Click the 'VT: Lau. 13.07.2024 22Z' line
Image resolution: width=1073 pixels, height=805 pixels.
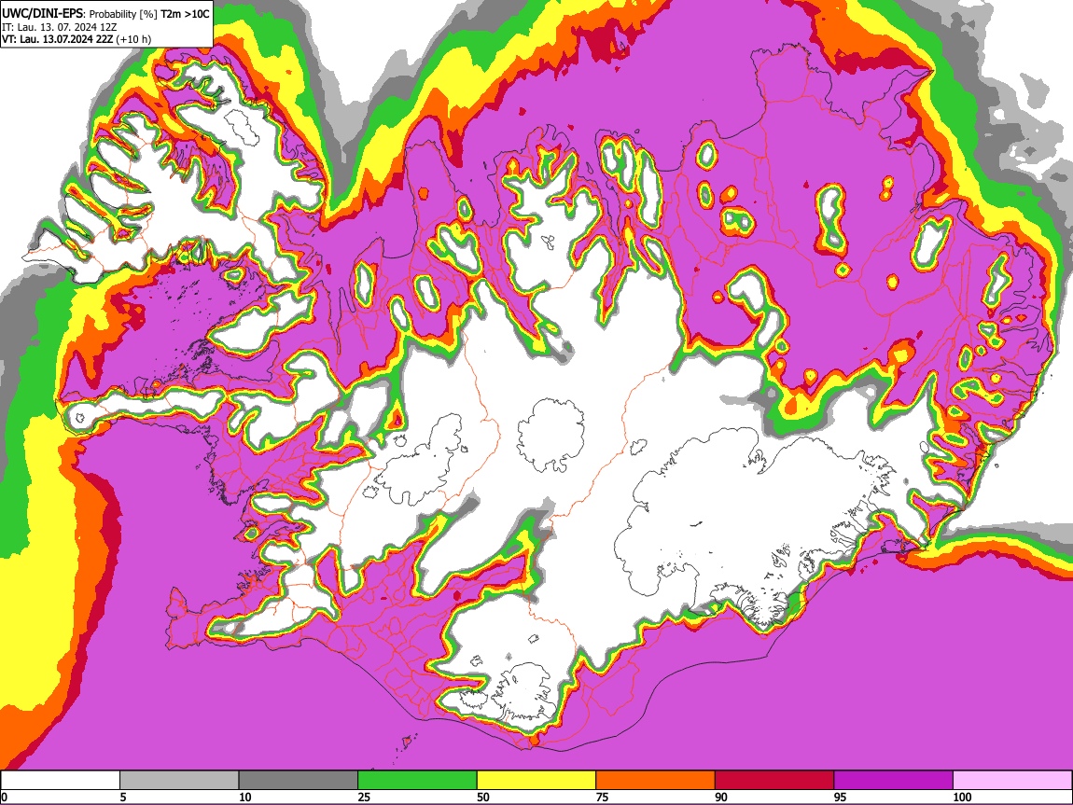pos(58,39)
